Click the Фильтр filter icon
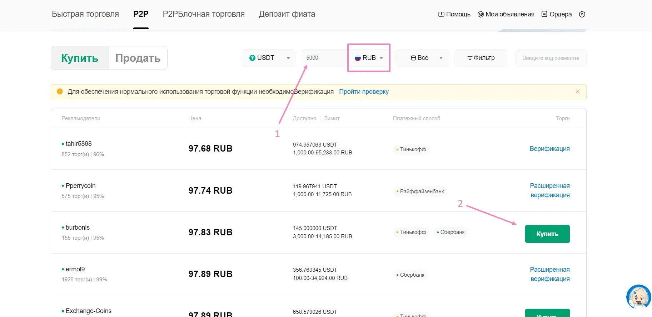 (x=470, y=58)
